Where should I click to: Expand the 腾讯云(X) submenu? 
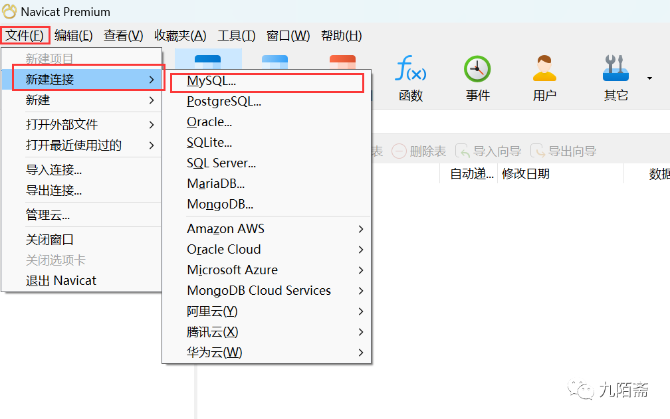[x=267, y=331]
